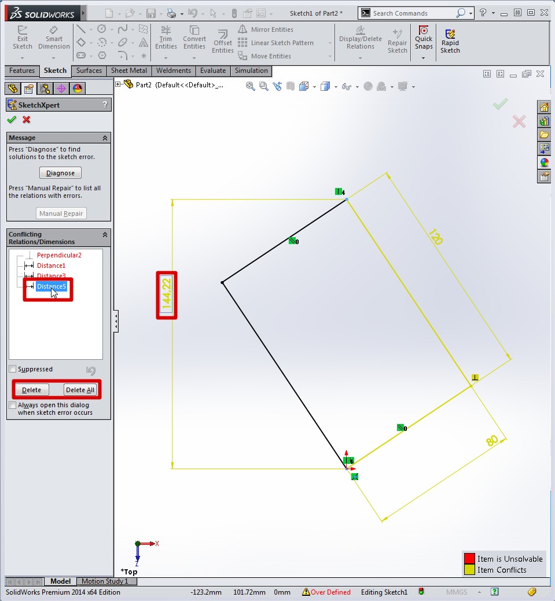Switch to the Sheet Metal tab
The image size is (555, 601).
(x=128, y=71)
